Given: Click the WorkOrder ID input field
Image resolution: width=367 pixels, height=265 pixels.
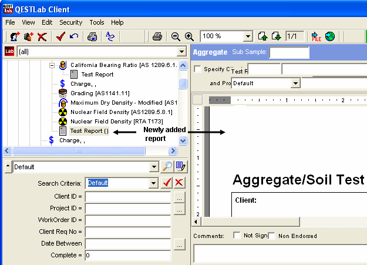Looking at the screenshot, I should point(128,219).
